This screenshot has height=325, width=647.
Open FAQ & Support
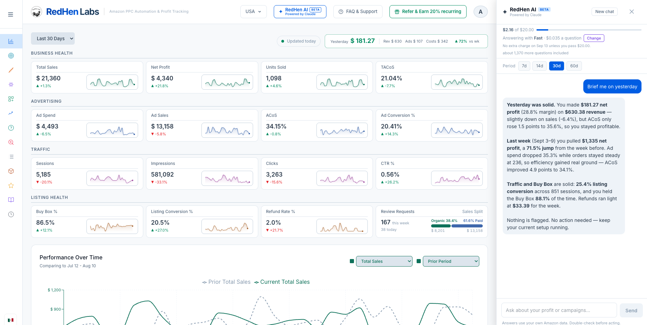358,12
